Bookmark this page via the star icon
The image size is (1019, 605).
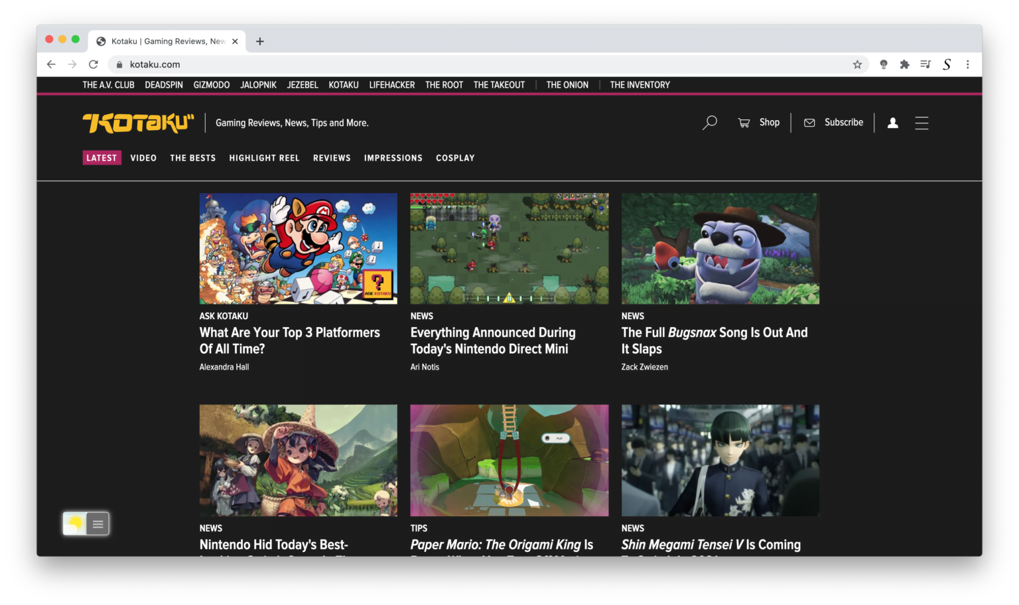(858, 64)
